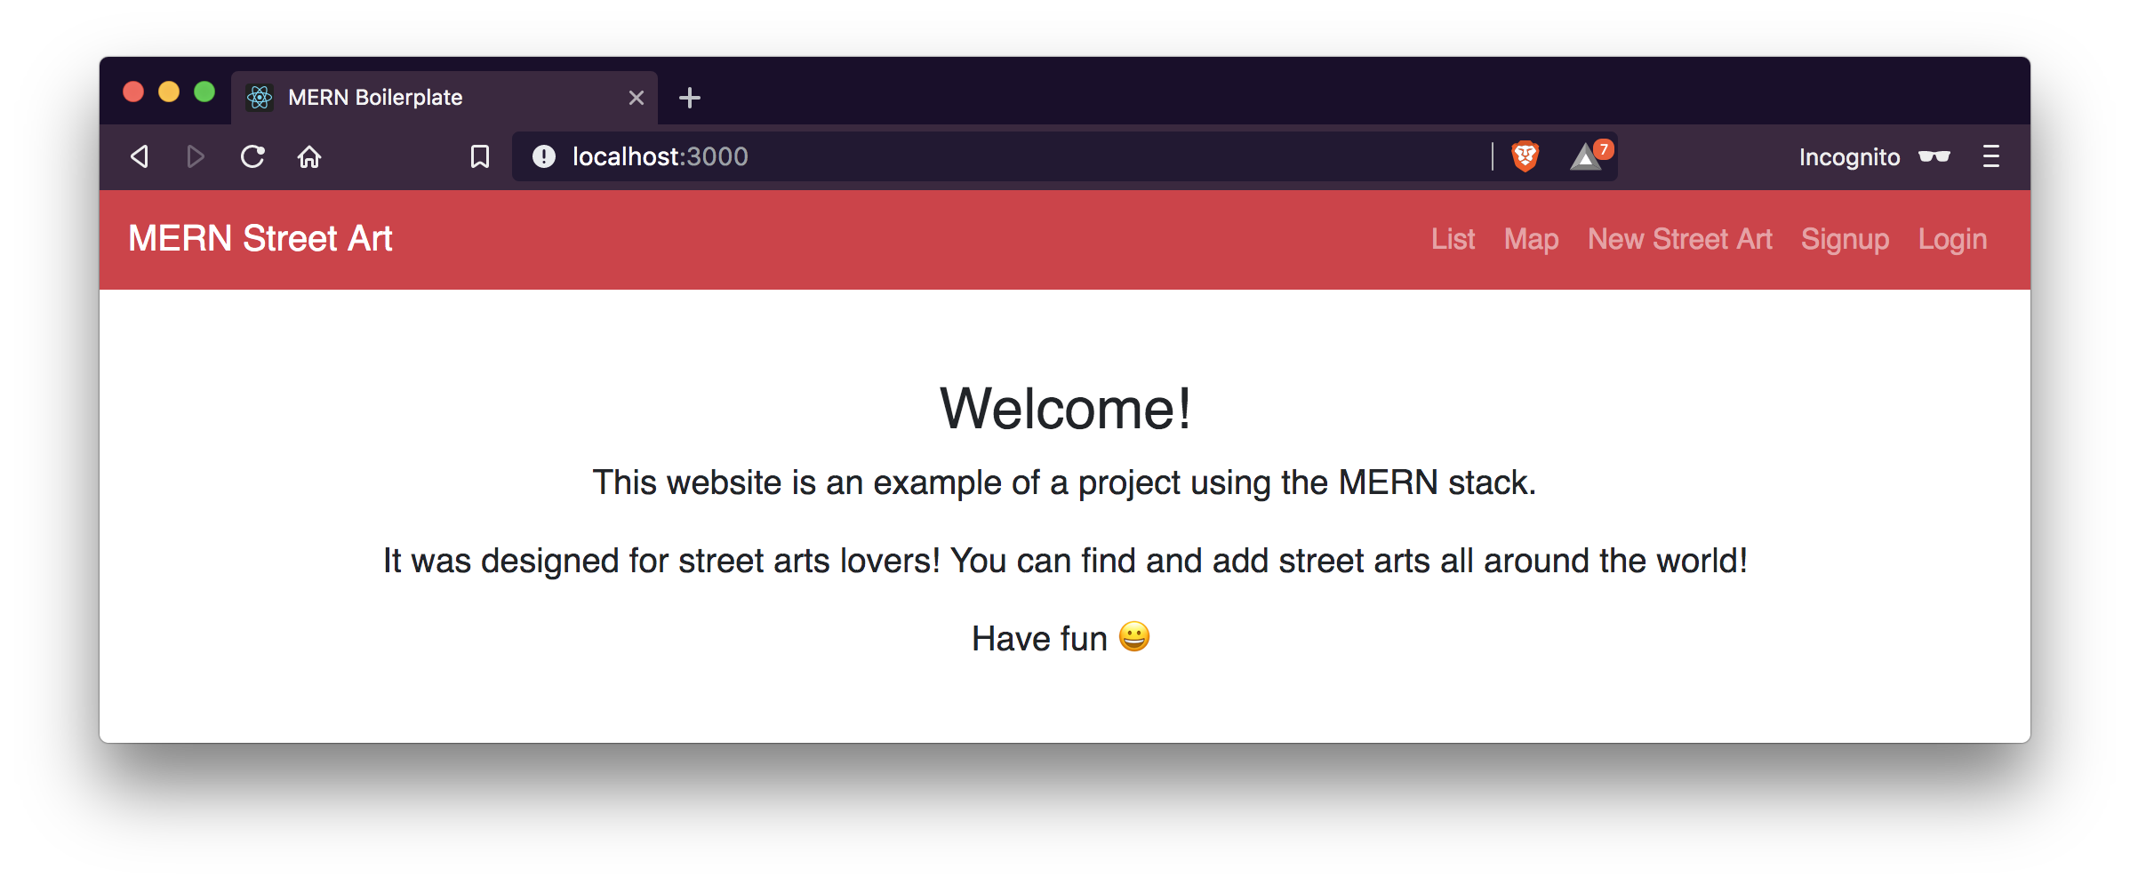Go back with the browser back arrow
The width and height of the screenshot is (2130, 885).
point(140,157)
